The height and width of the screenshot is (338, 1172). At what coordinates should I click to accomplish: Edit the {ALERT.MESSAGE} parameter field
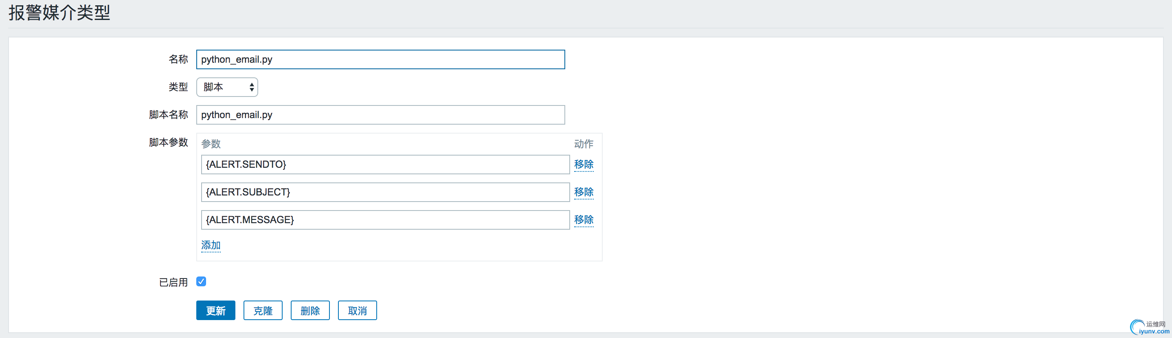(x=384, y=220)
